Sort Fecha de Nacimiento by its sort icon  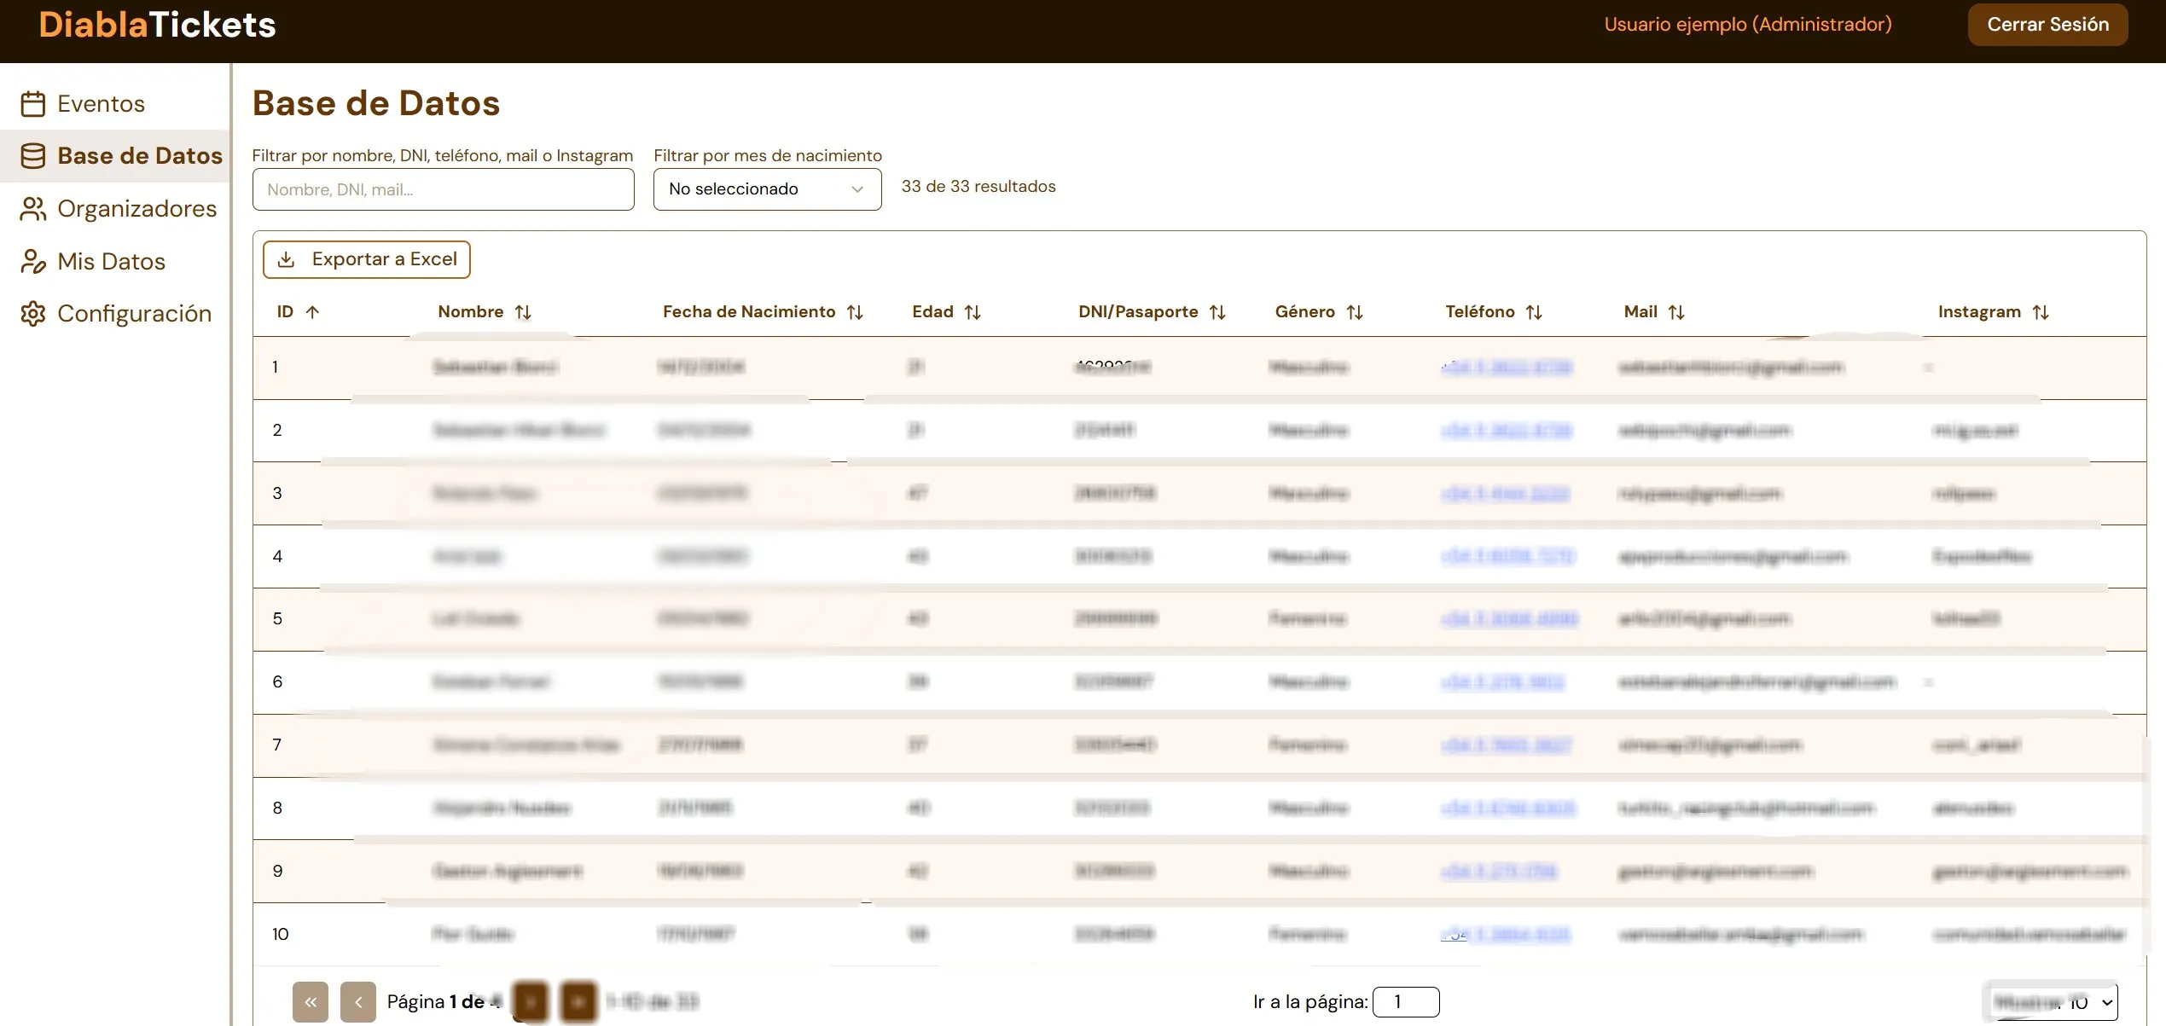[x=856, y=312]
